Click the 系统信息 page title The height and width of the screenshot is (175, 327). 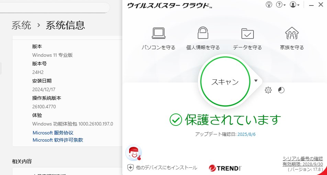[x=66, y=25]
